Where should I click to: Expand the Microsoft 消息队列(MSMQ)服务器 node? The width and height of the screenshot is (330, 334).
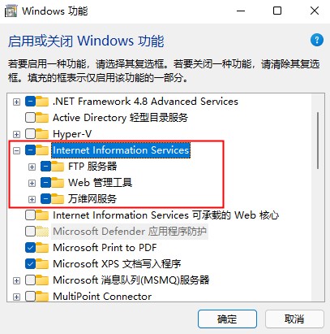[x=16, y=280]
